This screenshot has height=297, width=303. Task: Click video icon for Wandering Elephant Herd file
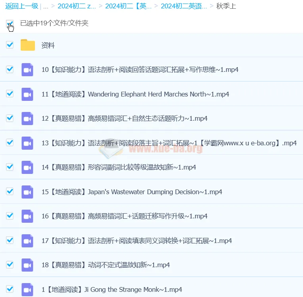click(x=27, y=94)
